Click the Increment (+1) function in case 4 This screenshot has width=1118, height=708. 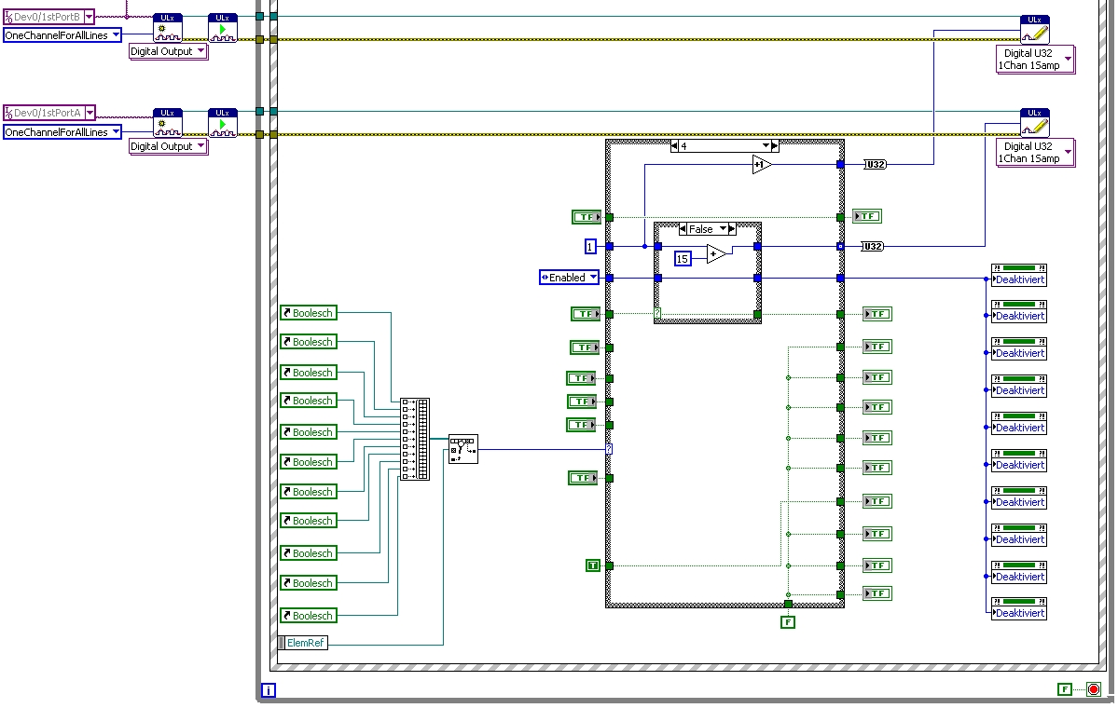coord(762,165)
